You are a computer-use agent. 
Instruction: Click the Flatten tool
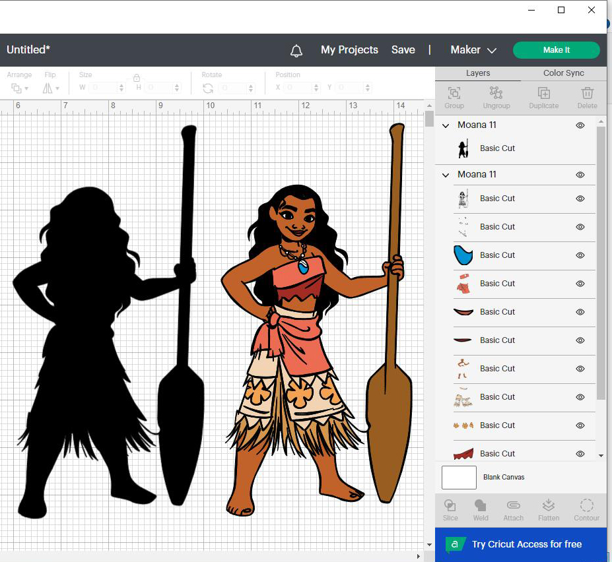click(x=549, y=510)
